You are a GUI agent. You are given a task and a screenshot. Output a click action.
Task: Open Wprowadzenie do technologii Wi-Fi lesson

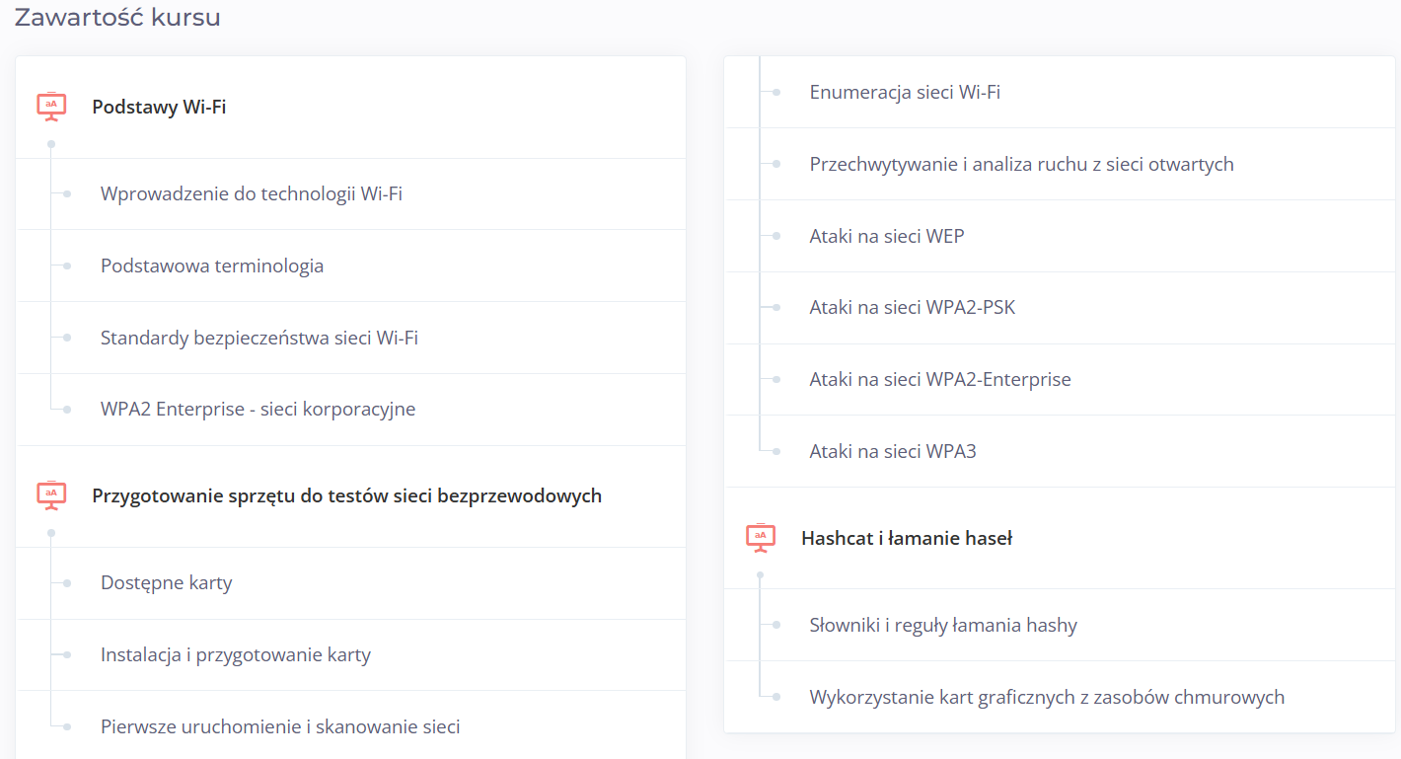251,193
